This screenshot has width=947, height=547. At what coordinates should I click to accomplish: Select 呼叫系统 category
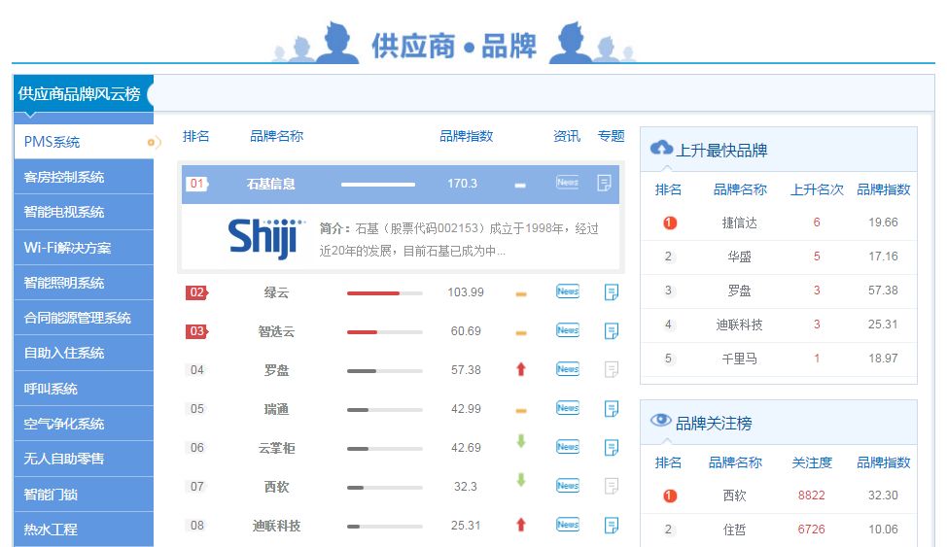click(84, 389)
